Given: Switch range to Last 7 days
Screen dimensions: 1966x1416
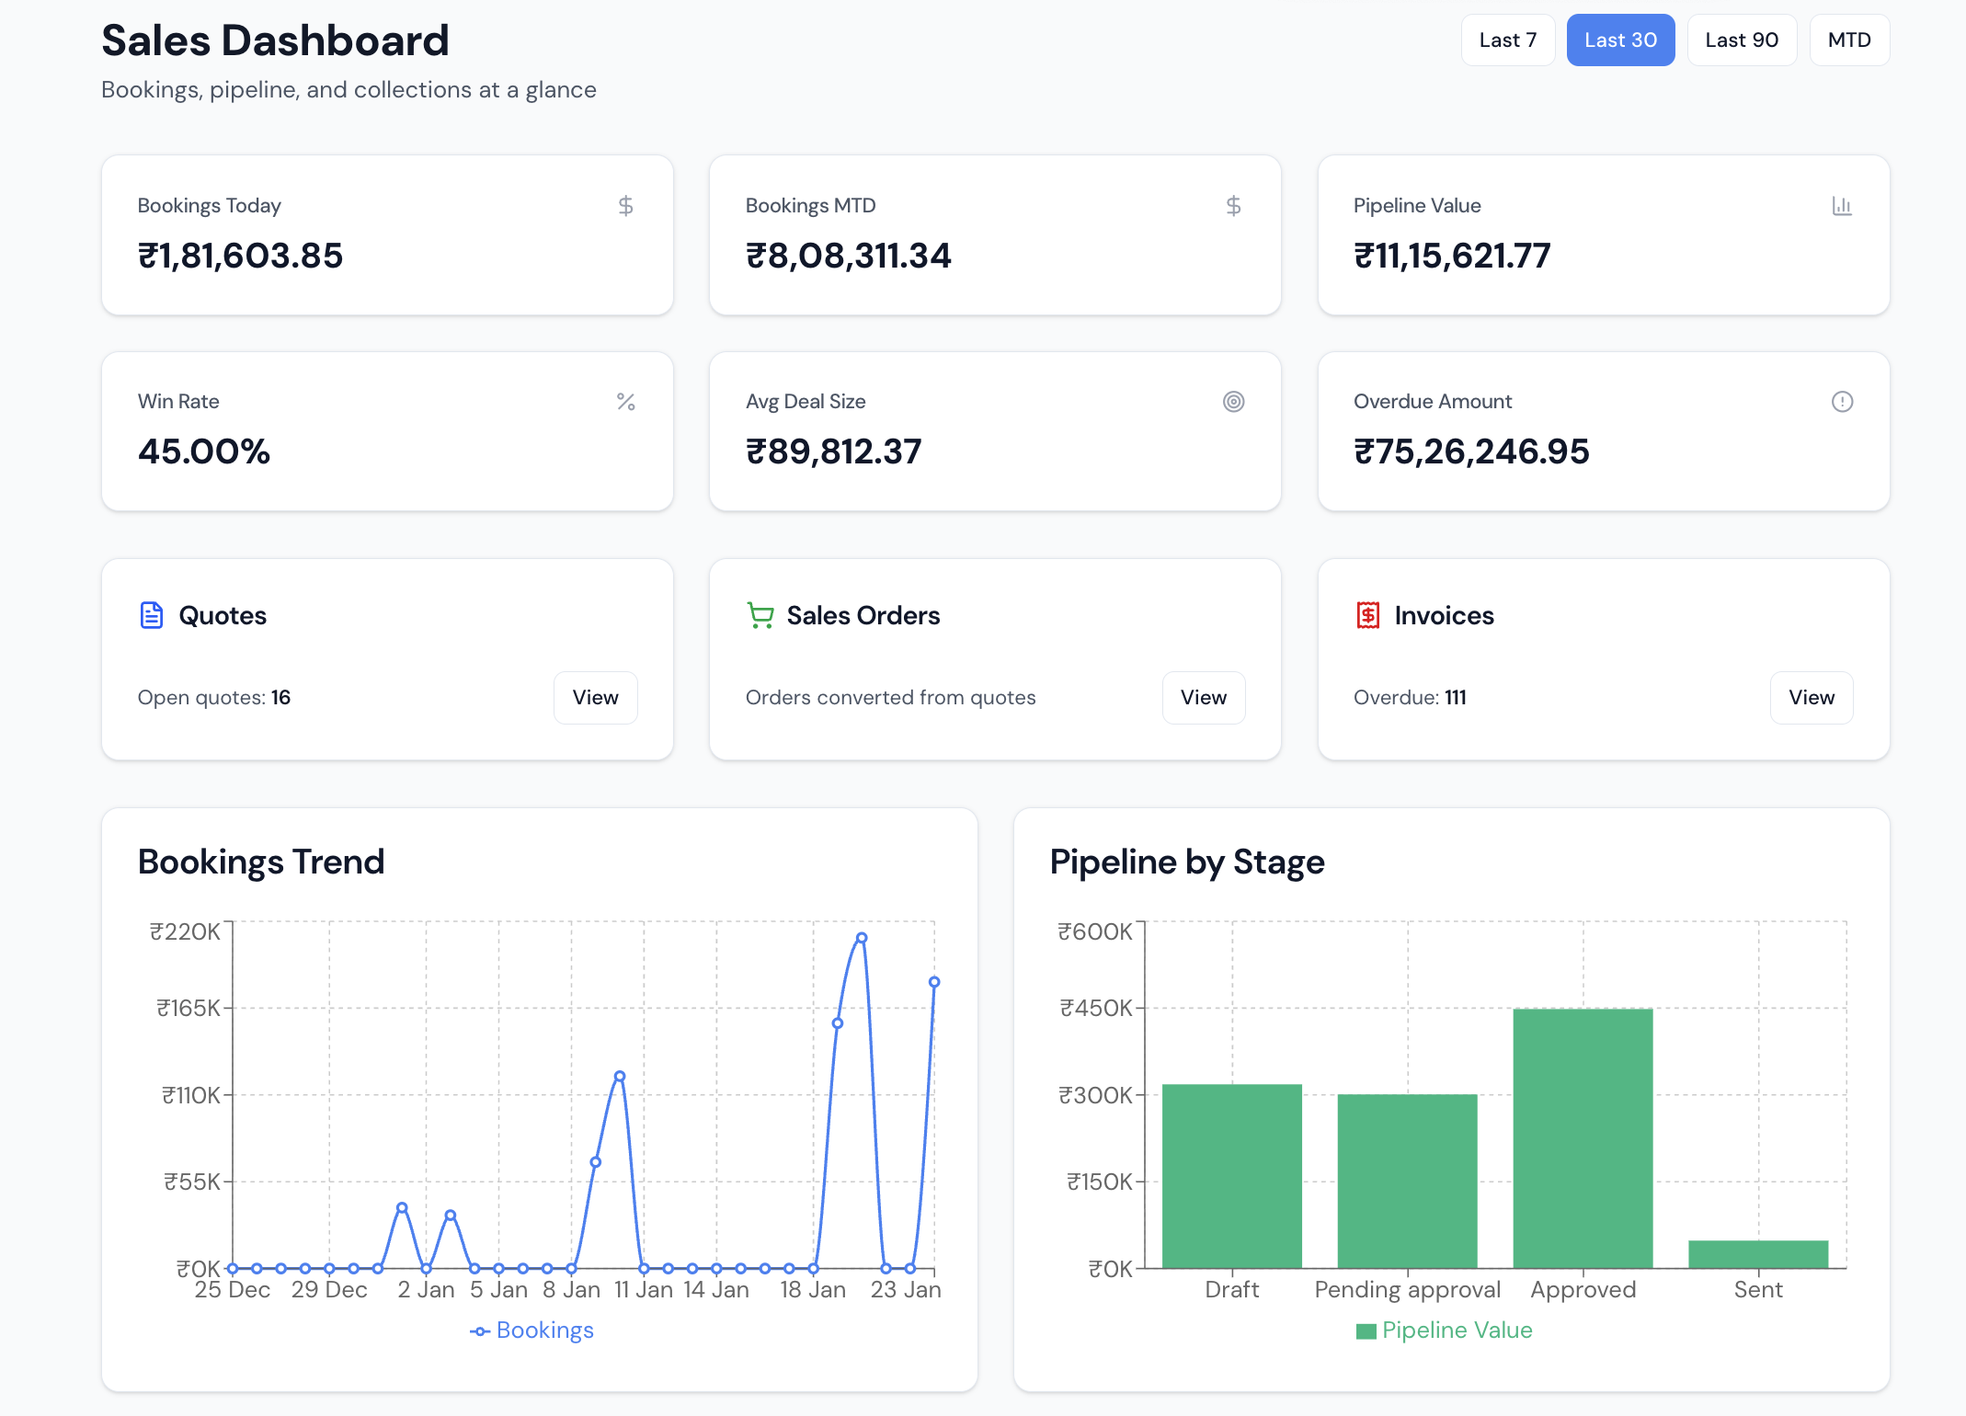Looking at the screenshot, I should point(1507,40).
